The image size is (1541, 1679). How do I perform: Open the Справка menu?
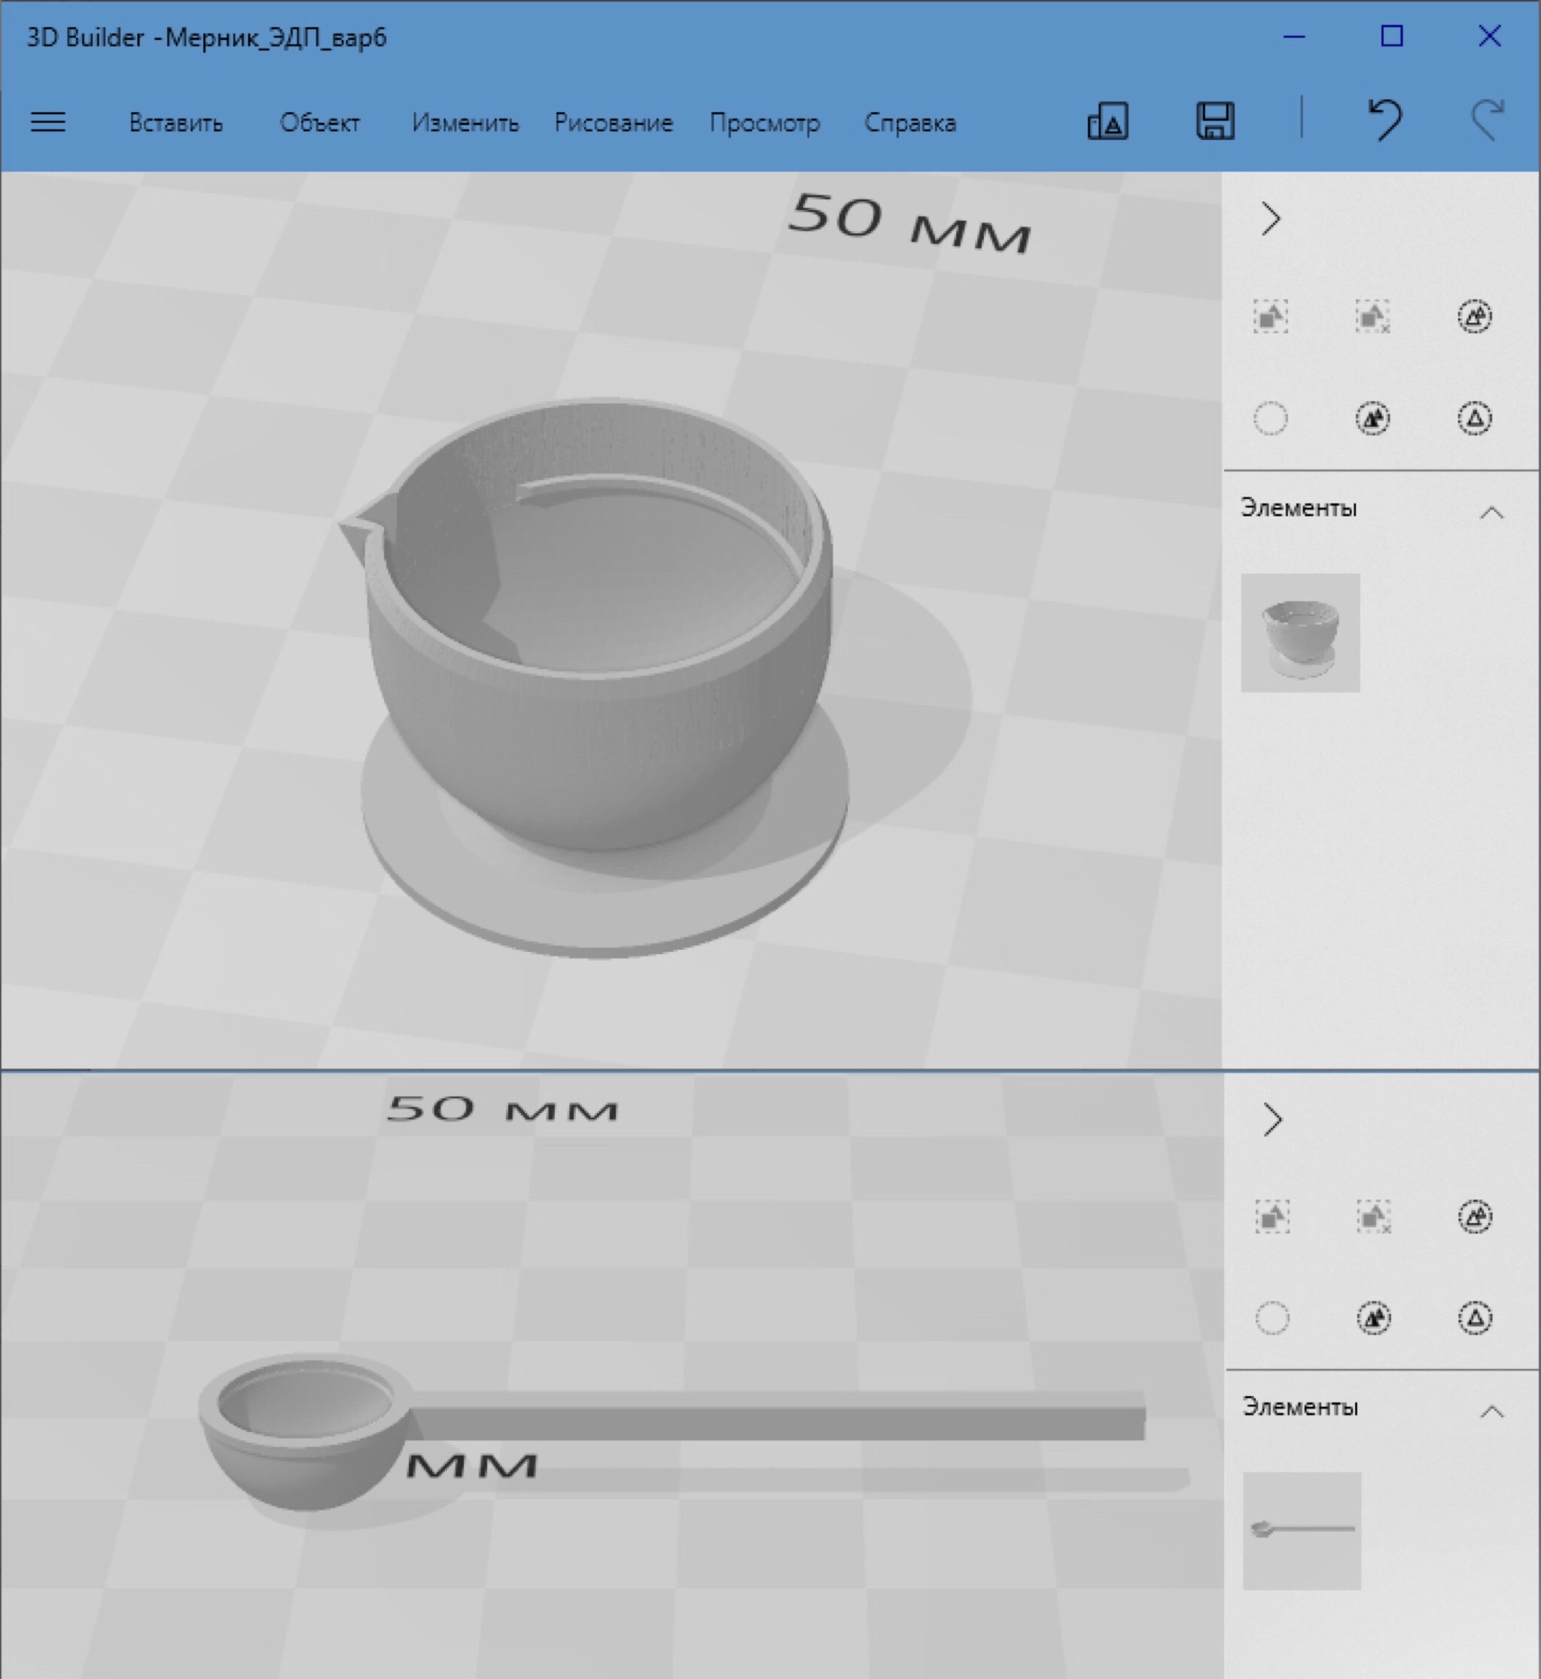(x=909, y=123)
